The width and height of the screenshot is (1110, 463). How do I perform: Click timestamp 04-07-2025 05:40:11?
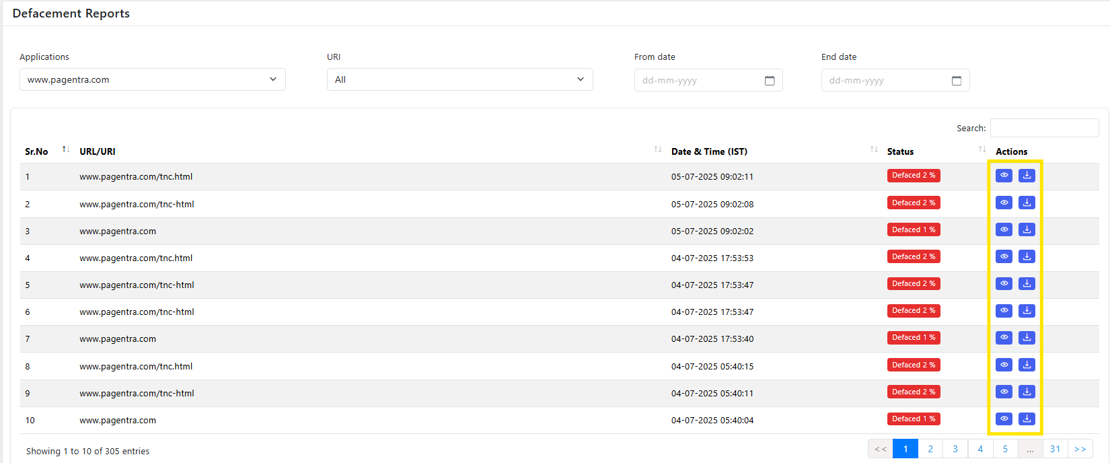point(712,394)
